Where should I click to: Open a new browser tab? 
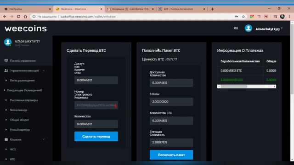(212, 9)
